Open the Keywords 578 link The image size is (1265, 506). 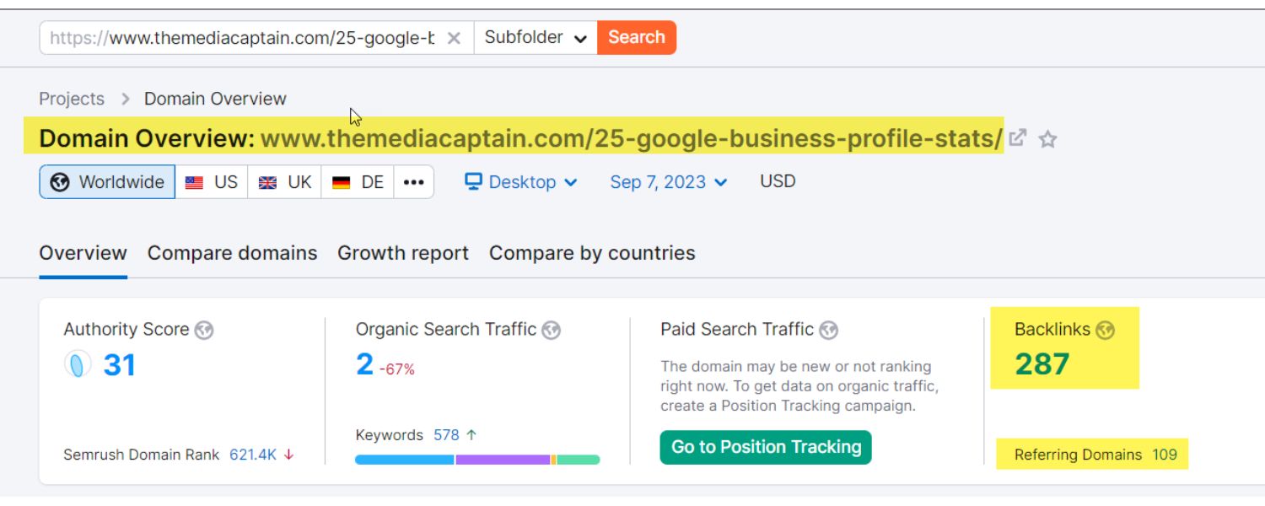[x=447, y=435]
